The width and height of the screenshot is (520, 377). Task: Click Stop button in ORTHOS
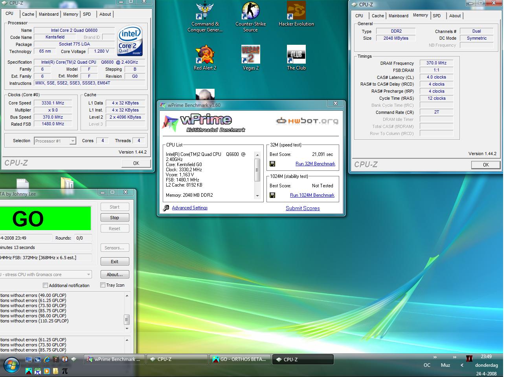coord(114,218)
